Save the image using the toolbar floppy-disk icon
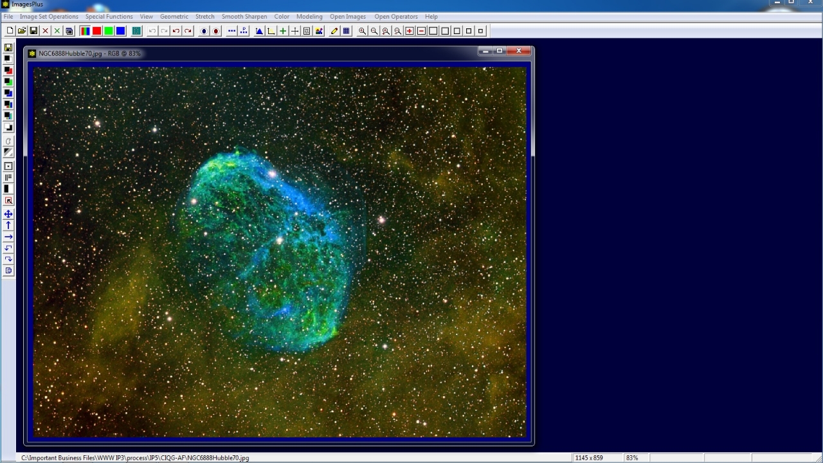 33,31
